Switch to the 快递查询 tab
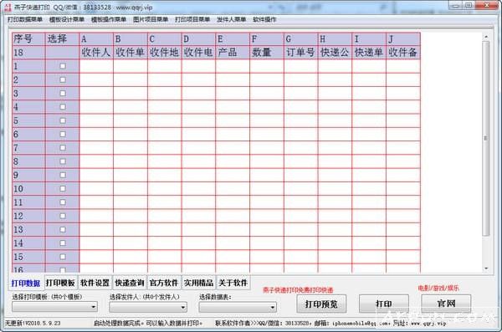The height and width of the screenshot is (332, 502). [x=130, y=283]
